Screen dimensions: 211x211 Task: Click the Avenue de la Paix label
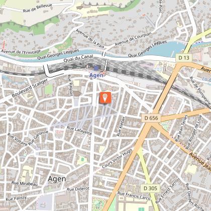pos(90,39)
